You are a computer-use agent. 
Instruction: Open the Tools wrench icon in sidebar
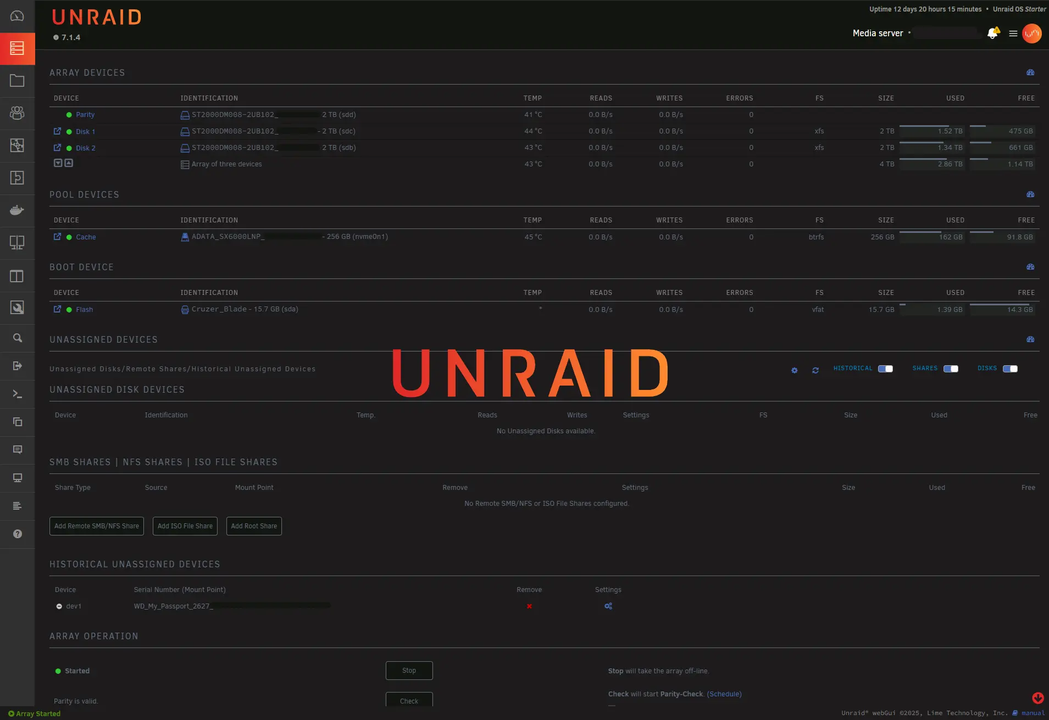tap(17, 308)
